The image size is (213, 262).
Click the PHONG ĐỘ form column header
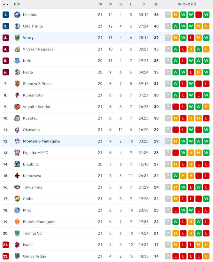(x=187, y=4)
